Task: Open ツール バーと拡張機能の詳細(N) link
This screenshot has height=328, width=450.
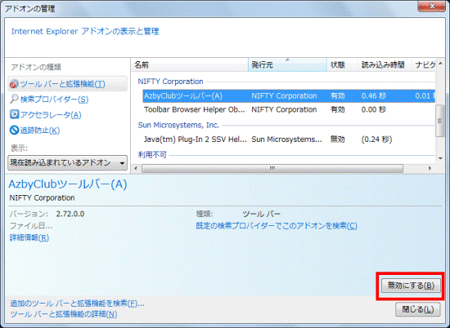Action: tap(64, 314)
